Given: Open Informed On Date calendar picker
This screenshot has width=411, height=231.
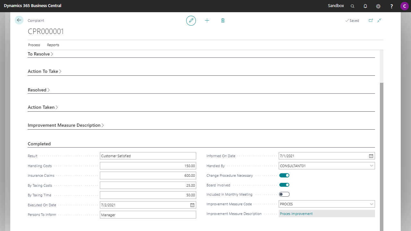Looking at the screenshot, I should tap(371, 156).
